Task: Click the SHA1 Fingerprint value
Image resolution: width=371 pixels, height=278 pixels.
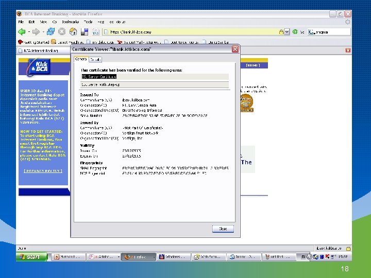Action: click(x=175, y=168)
